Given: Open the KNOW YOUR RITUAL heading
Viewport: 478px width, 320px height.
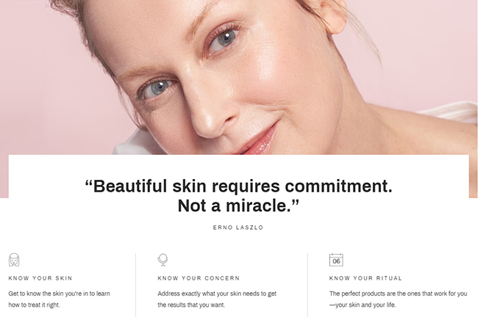Looking at the screenshot, I should [x=365, y=278].
